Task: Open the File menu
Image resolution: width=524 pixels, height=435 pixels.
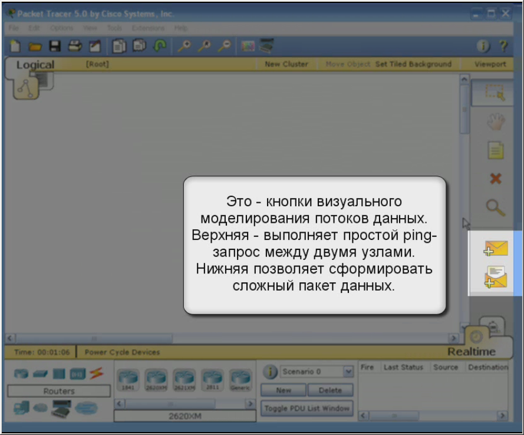Action: (x=14, y=28)
